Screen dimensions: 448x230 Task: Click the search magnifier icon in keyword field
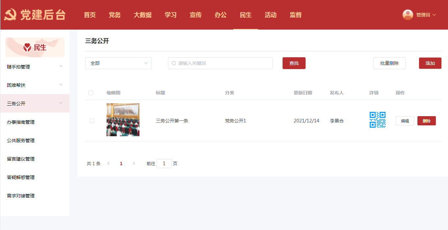[x=174, y=63]
